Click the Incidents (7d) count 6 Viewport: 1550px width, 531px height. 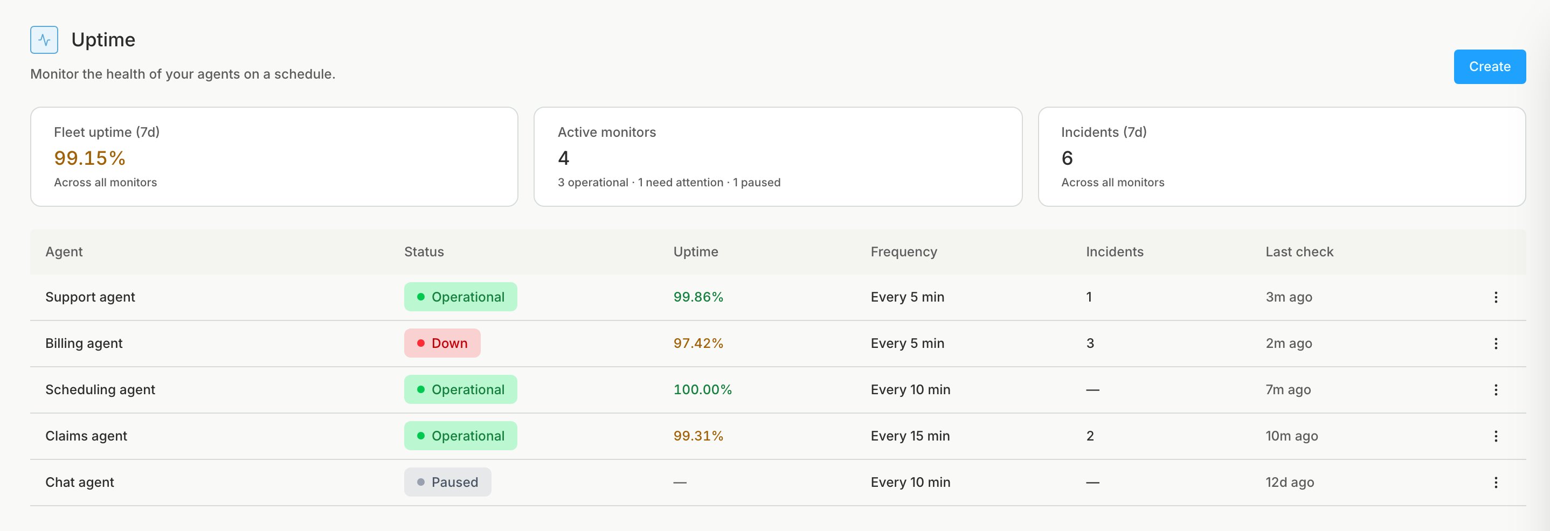pyautogui.click(x=1067, y=158)
